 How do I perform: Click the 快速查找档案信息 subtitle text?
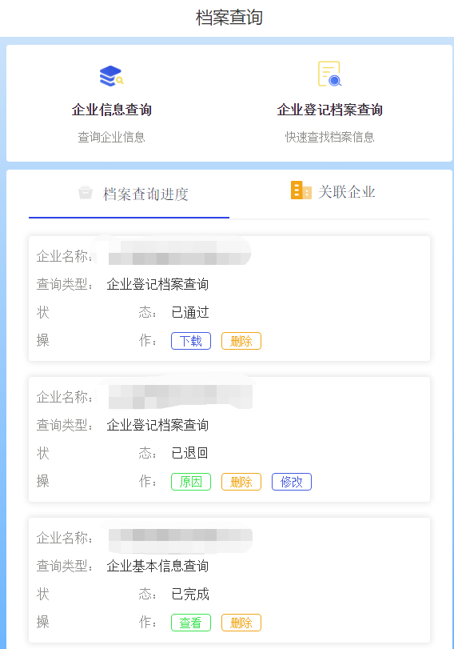pos(329,137)
